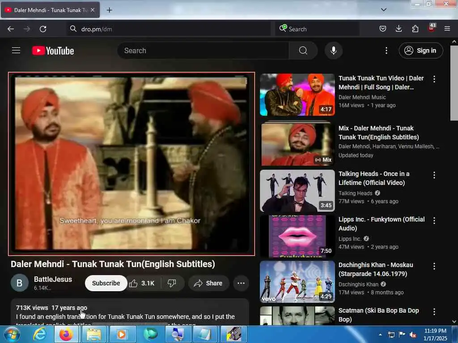Open more actions ellipsis under video

point(241,283)
